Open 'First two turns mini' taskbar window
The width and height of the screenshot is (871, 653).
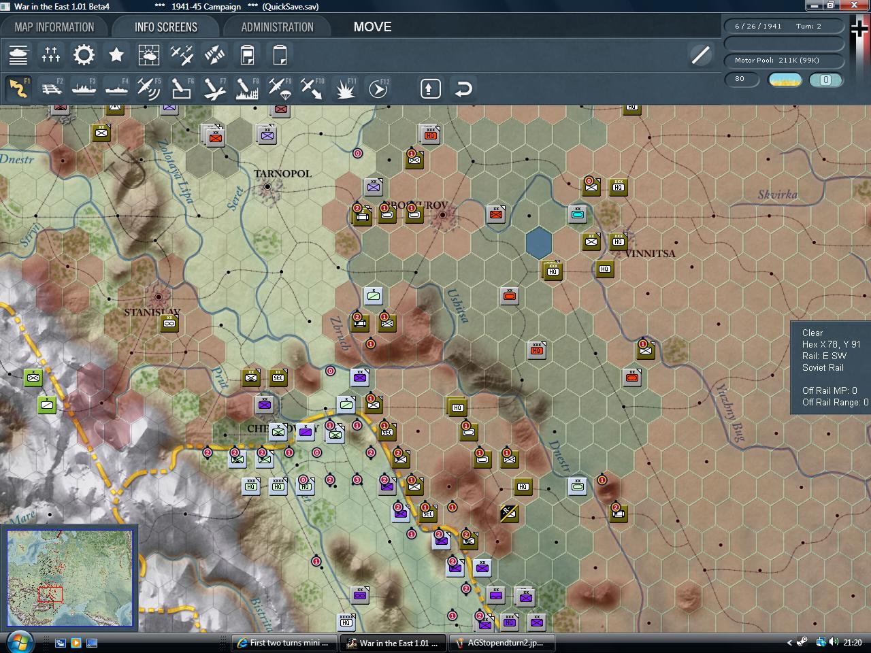click(x=283, y=643)
